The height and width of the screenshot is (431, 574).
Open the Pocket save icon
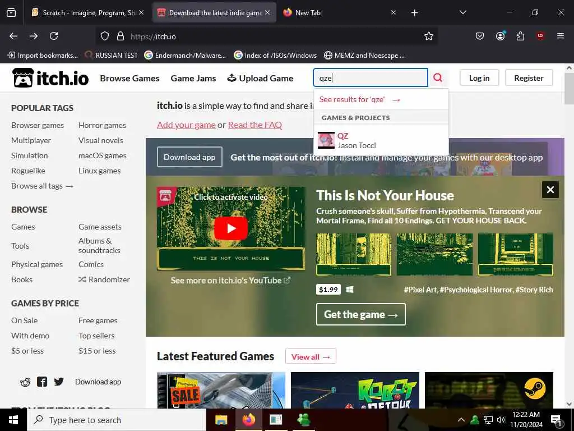(x=480, y=36)
